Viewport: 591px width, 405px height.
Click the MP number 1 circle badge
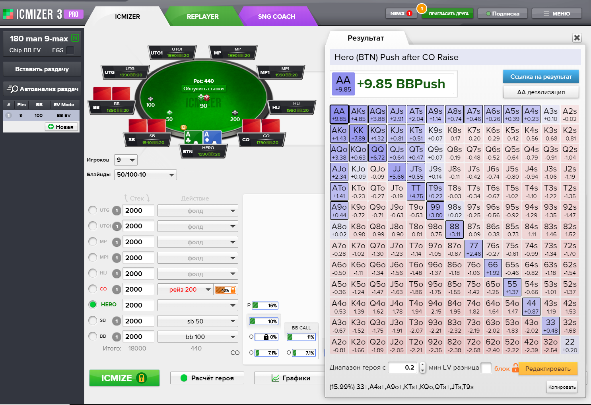click(x=117, y=242)
